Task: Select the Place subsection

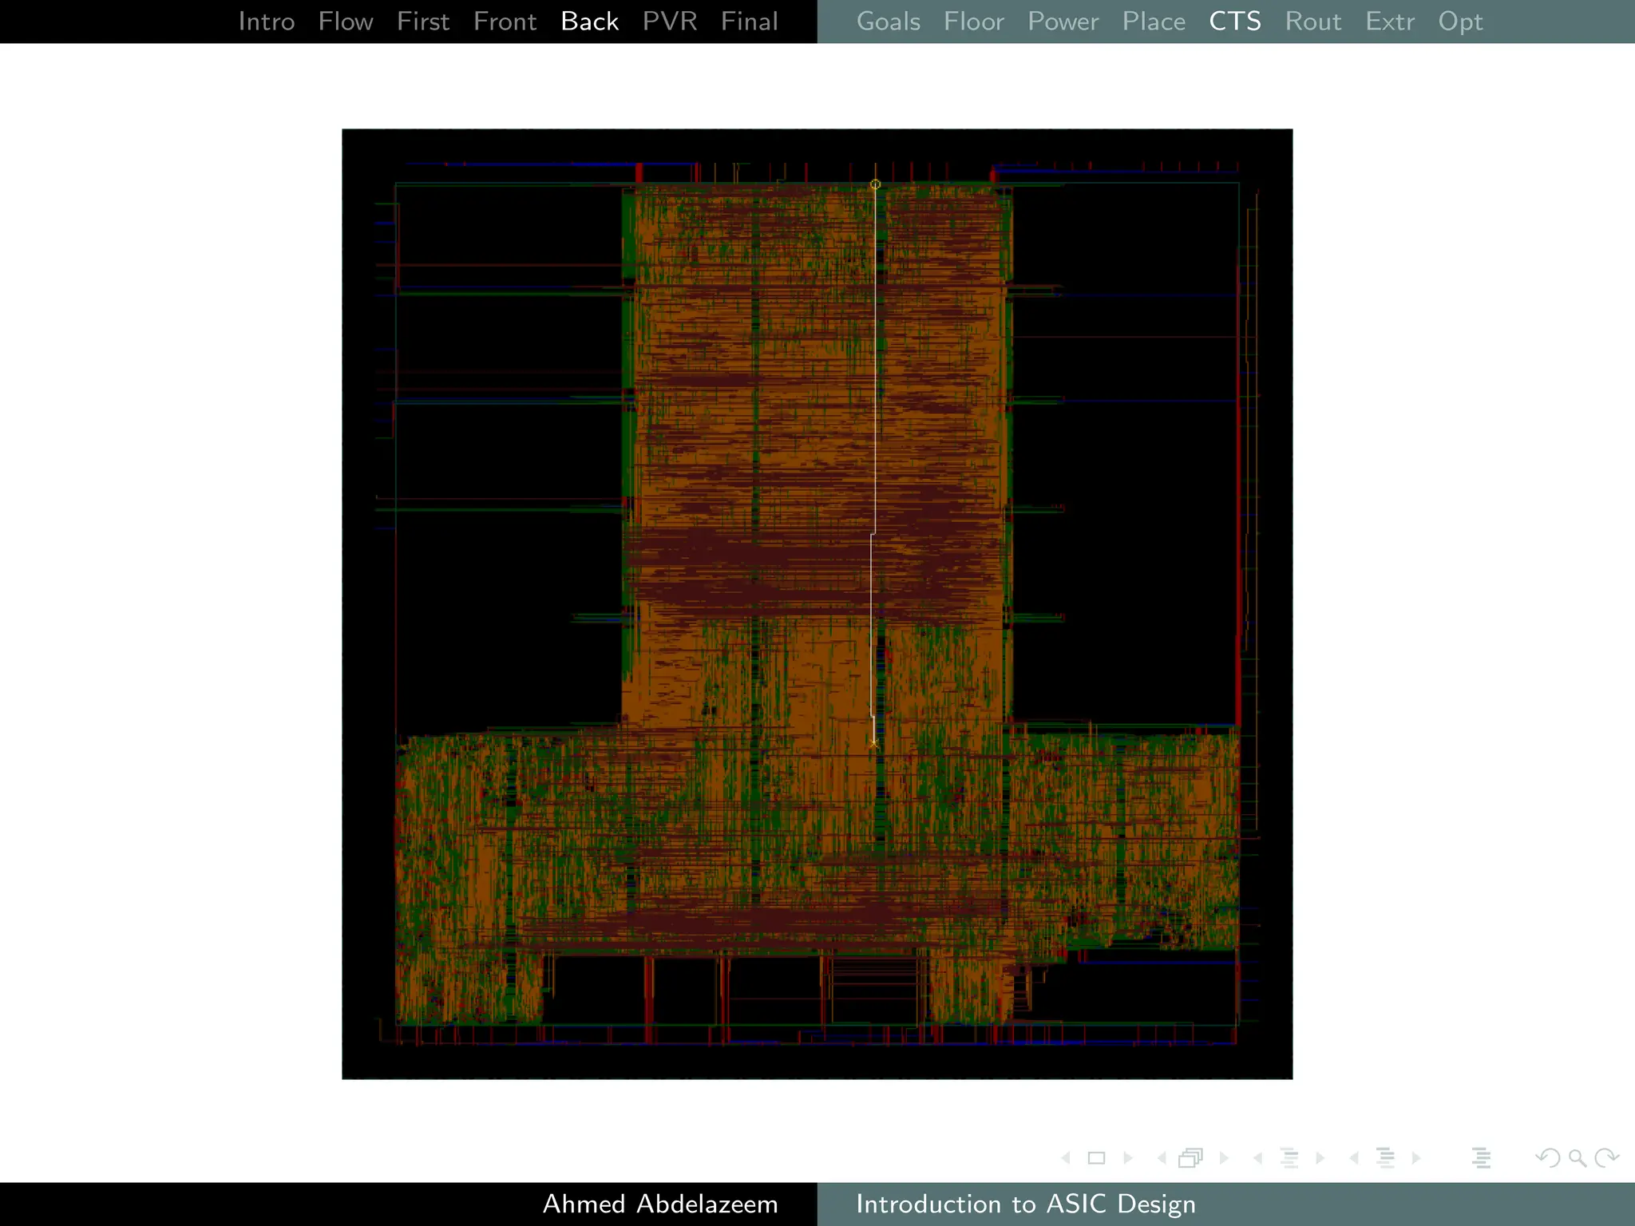Action: (x=1154, y=22)
